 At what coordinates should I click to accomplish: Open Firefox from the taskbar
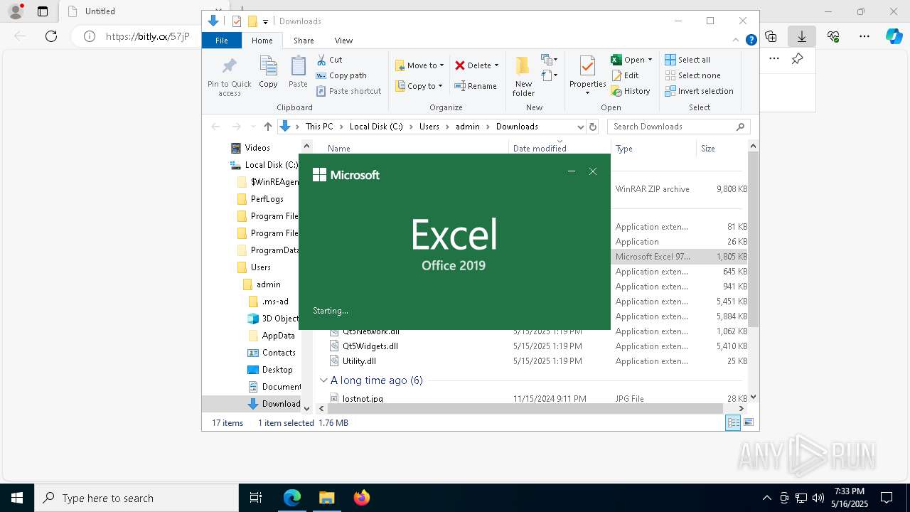[x=362, y=498]
